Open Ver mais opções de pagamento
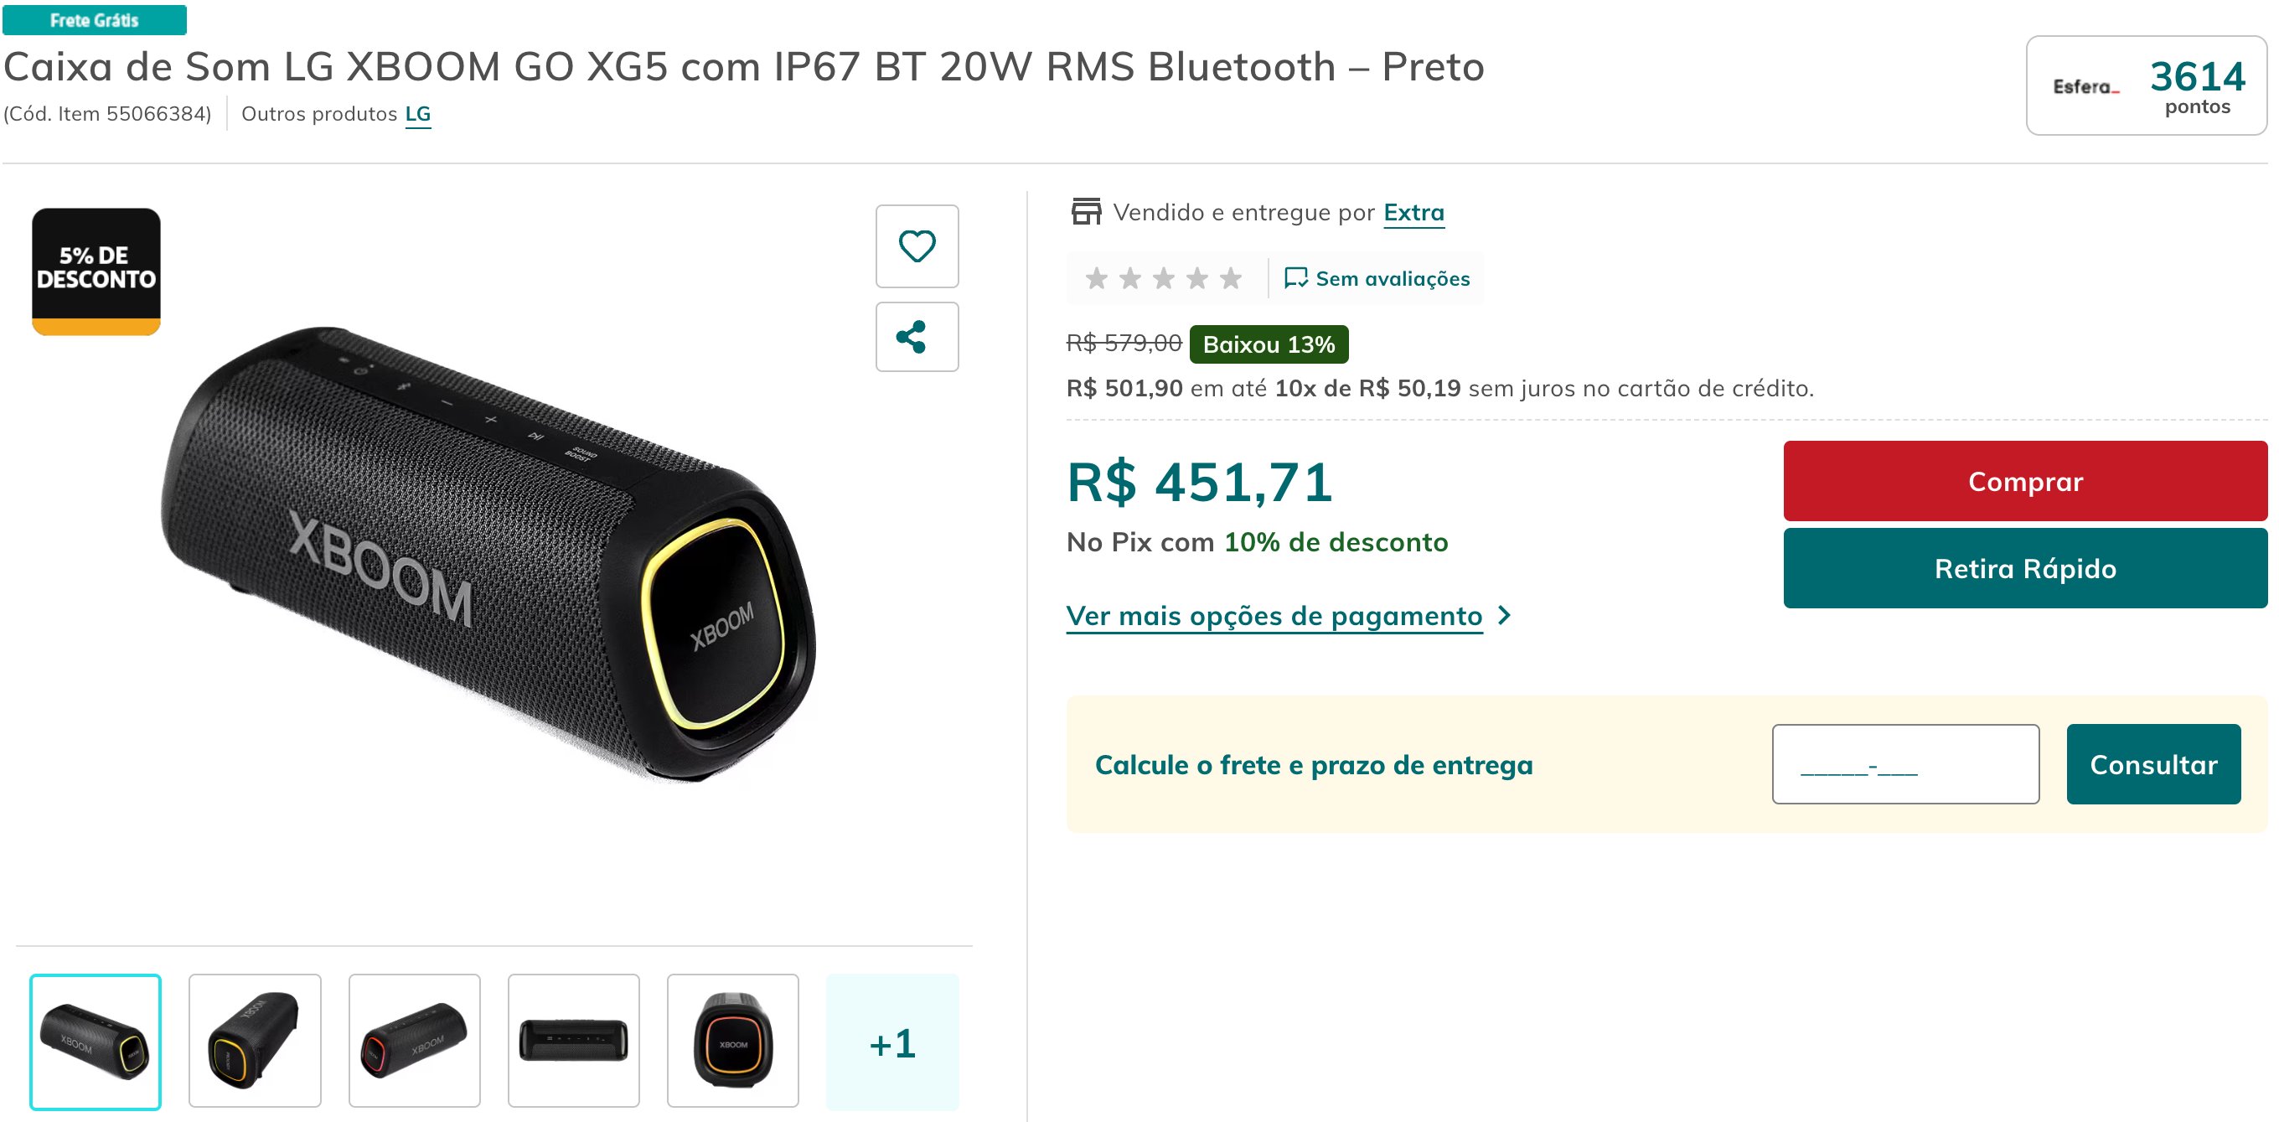The width and height of the screenshot is (2279, 1122). (x=1274, y=616)
